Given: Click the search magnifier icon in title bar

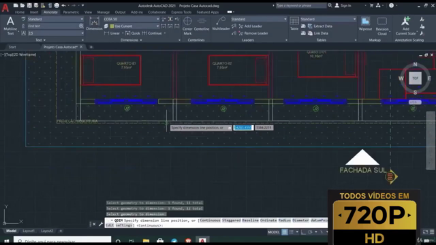Looking at the screenshot, I should 330,5.
